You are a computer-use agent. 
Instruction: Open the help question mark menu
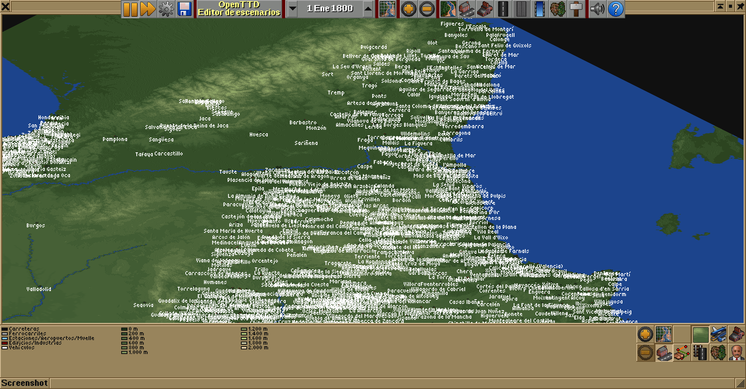click(615, 9)
